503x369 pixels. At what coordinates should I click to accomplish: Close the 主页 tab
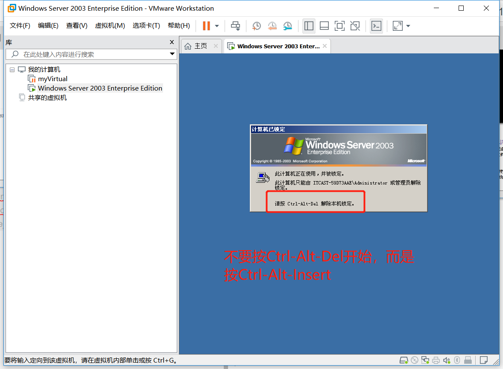tap(216, 46)
